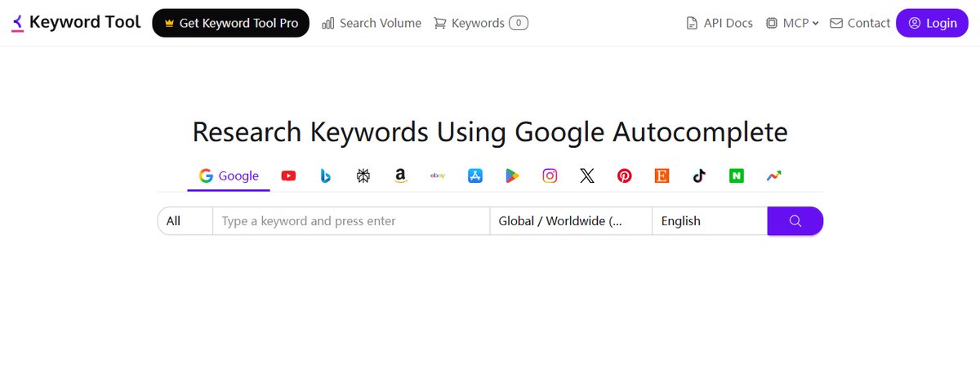
Task: Switch to the YouTube keyword source icon
Action: 288,175
